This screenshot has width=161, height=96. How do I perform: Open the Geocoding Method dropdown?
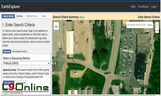tap(26, 63)
